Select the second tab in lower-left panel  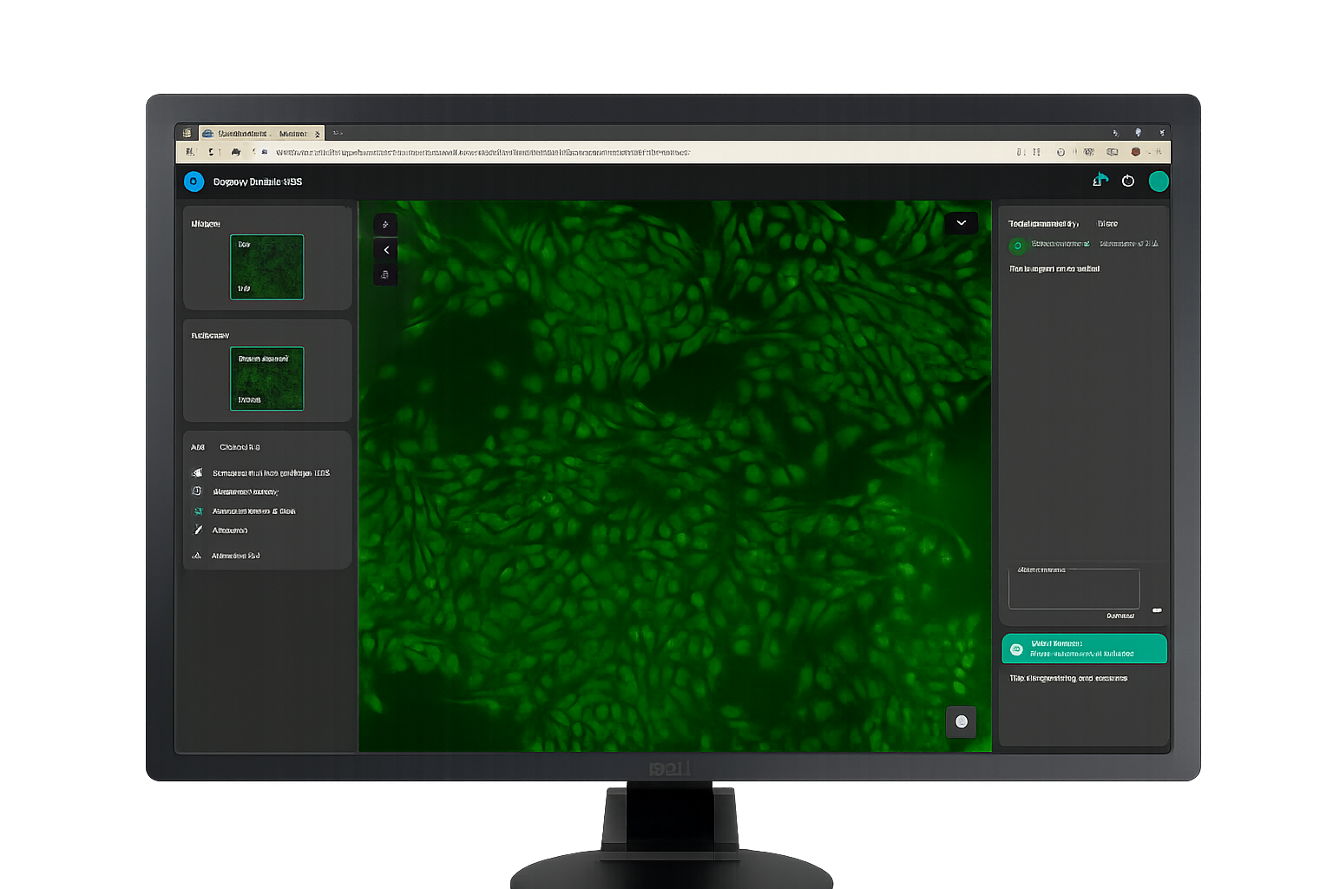pos(240,447)
